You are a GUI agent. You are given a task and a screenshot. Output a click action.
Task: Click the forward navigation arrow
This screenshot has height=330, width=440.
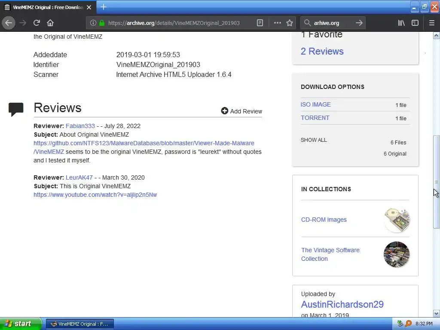tap(23, 23)
